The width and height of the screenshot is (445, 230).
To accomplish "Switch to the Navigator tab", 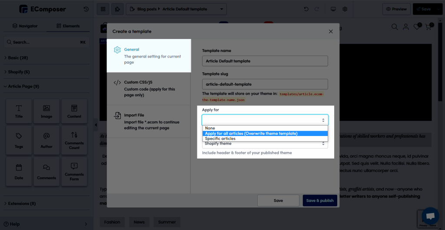I will (25, 26).
